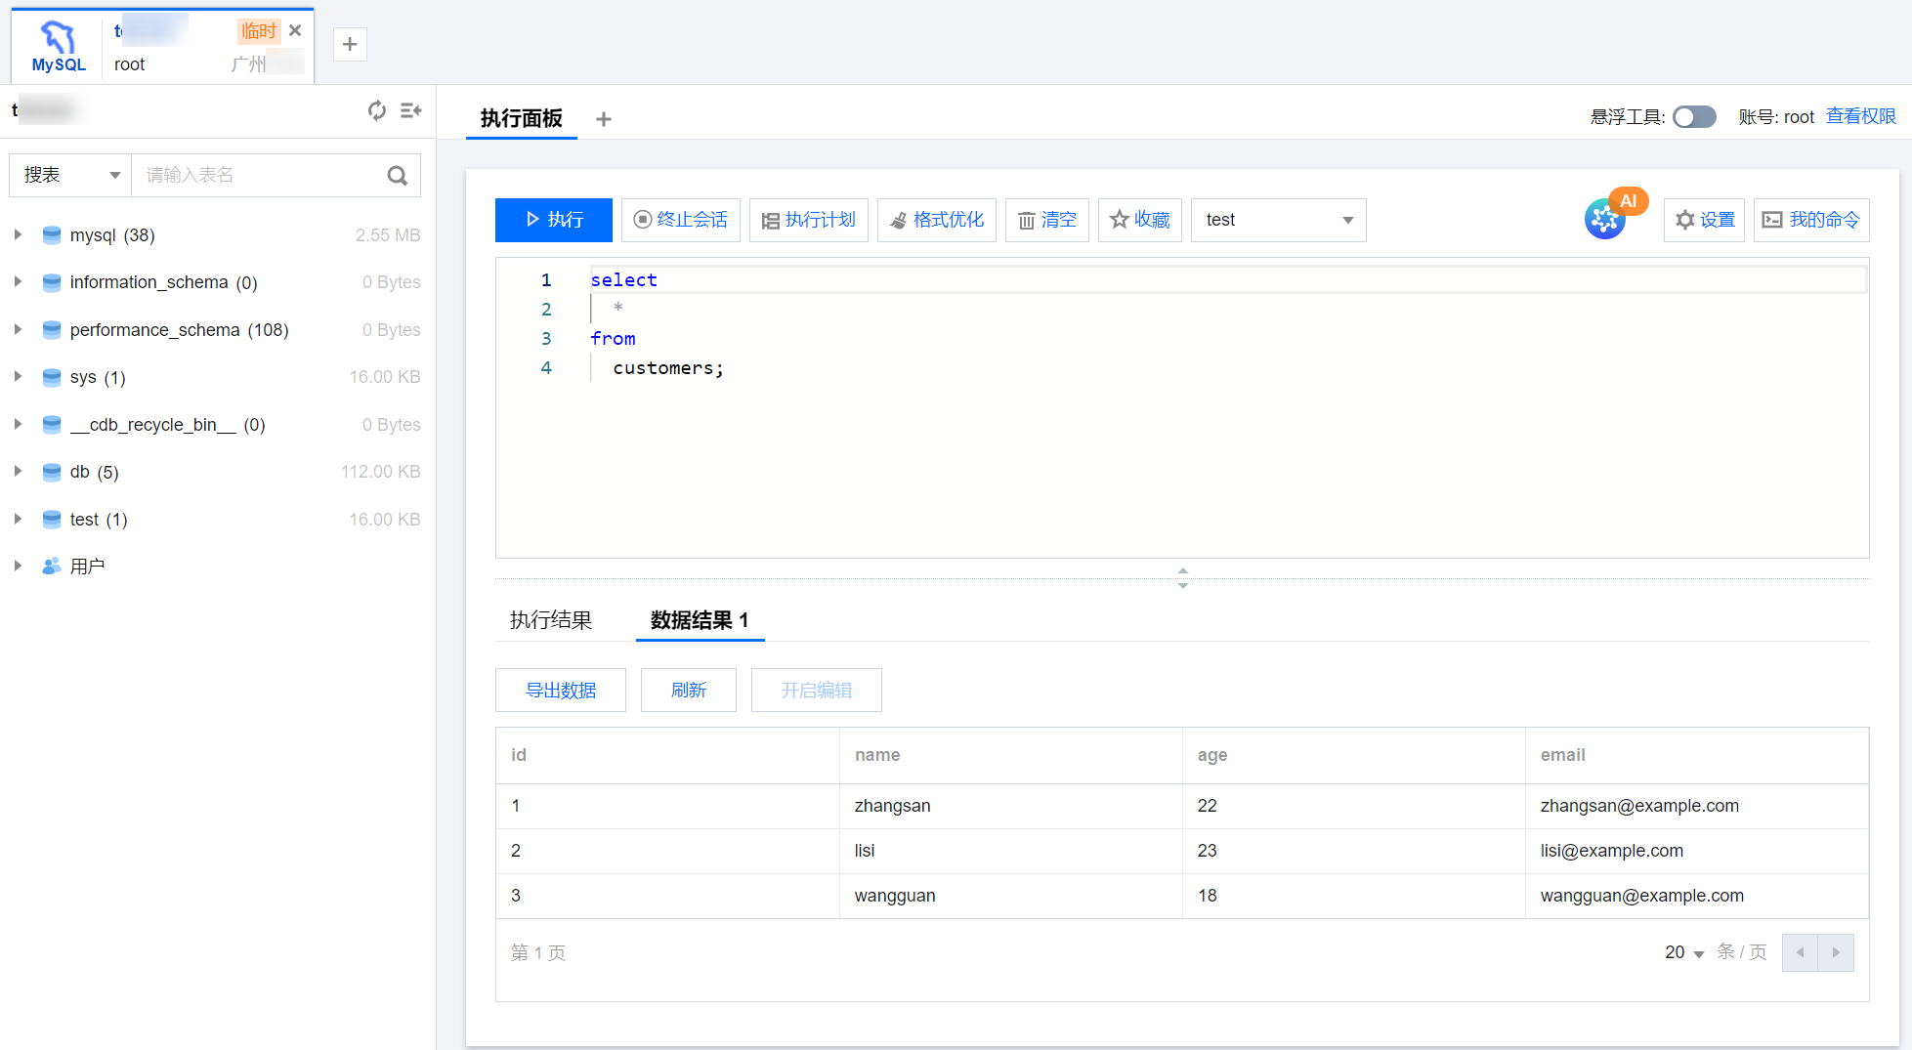This screenshot has height=1050, width=1912.
Task: Open the 查看权限 link
Action: [x=1860, y=117]
